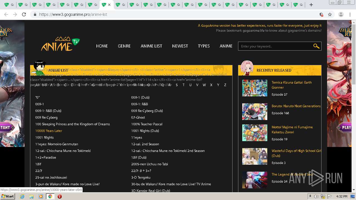356x200 pixels.
Task: Click the Wasteful Days of High School Girl thumbnail
Action: pos(255,156)
